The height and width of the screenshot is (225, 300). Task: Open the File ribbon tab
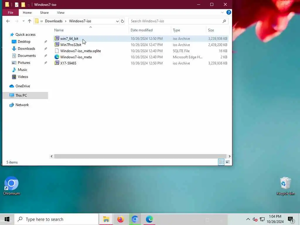coord(11,13)
